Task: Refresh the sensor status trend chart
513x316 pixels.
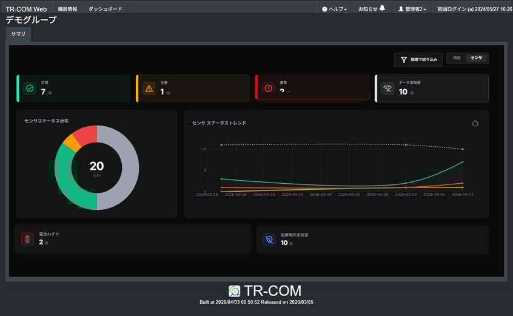Action: coord(475,124)
